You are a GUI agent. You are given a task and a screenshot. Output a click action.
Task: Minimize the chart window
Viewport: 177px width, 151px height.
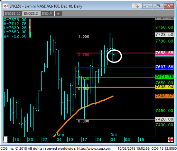click(147, 6)
